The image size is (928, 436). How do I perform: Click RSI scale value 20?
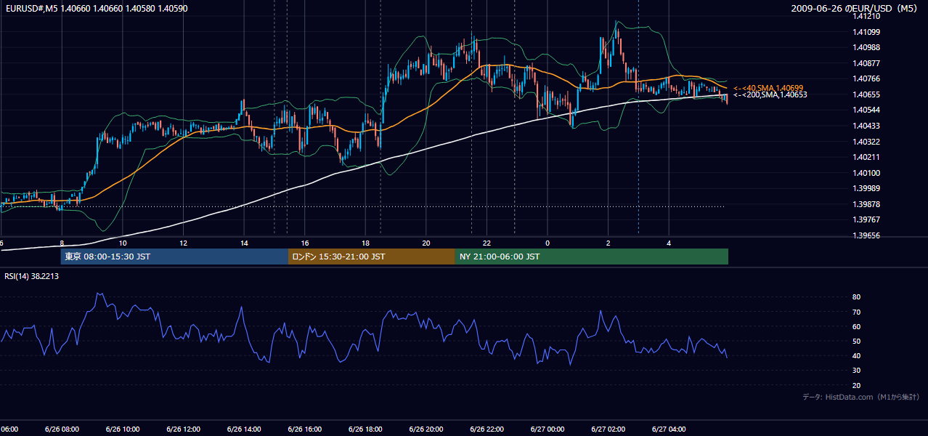(x=857, y=385)
